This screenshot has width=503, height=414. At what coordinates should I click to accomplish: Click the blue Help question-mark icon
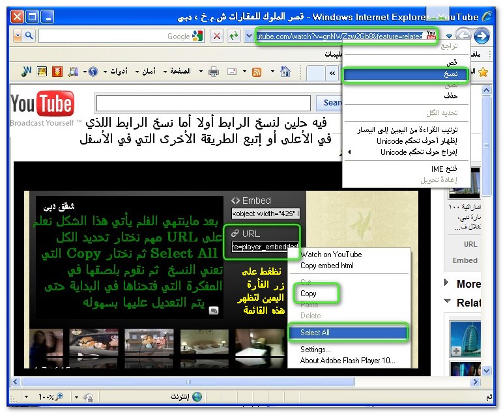(x=93, y=72)
